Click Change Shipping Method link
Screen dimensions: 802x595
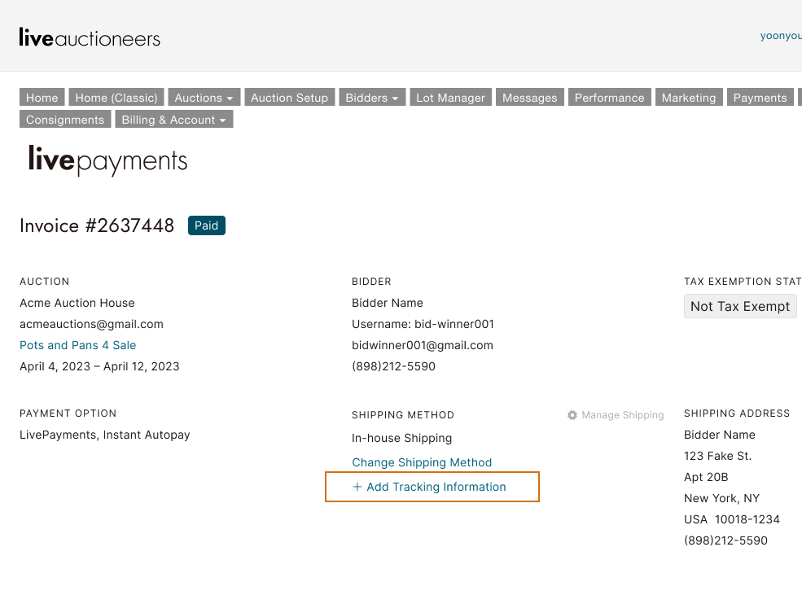coord(422,462)
